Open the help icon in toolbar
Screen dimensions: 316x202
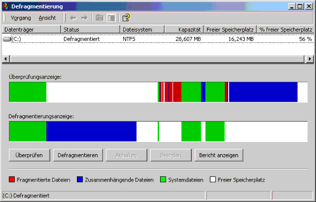click(126, 18)
